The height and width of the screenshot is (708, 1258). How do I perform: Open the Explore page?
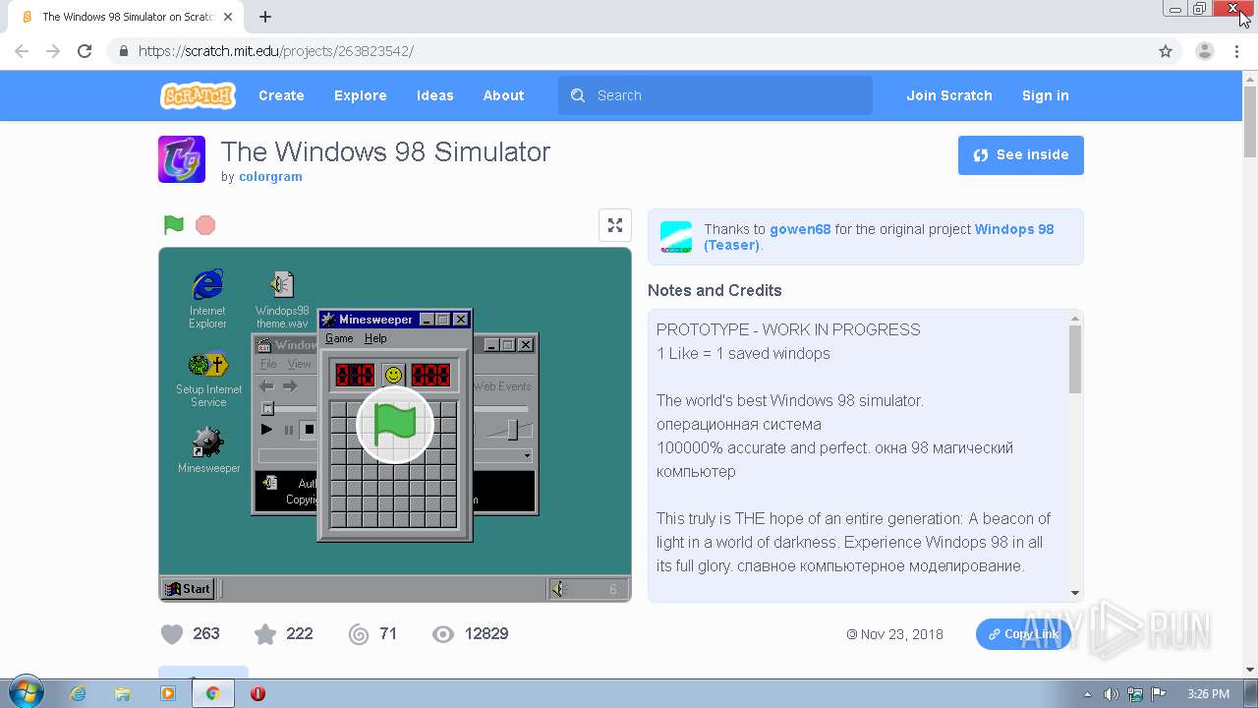point(361,95)
